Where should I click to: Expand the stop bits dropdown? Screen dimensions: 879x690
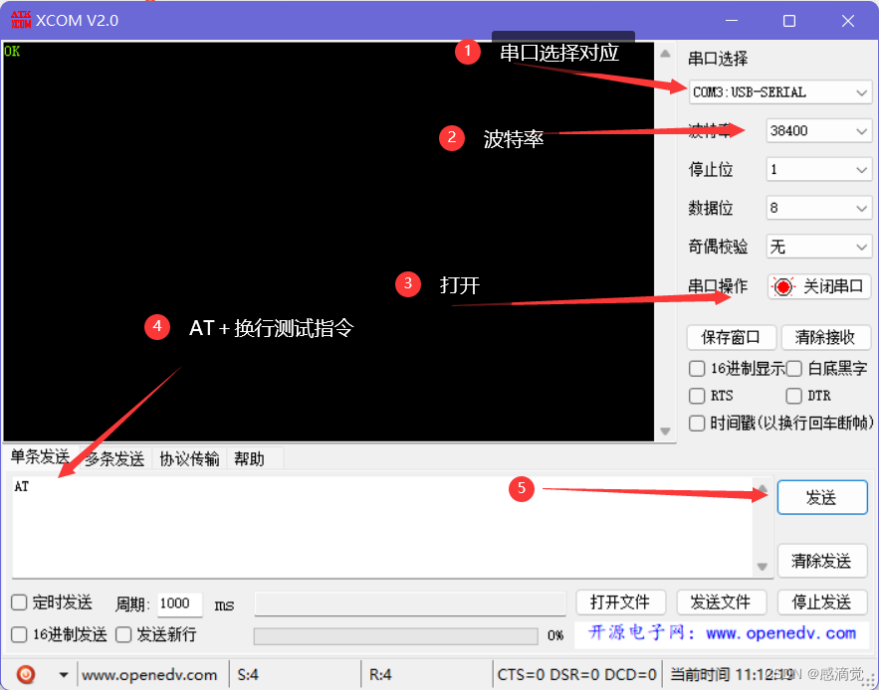point(818,170)
